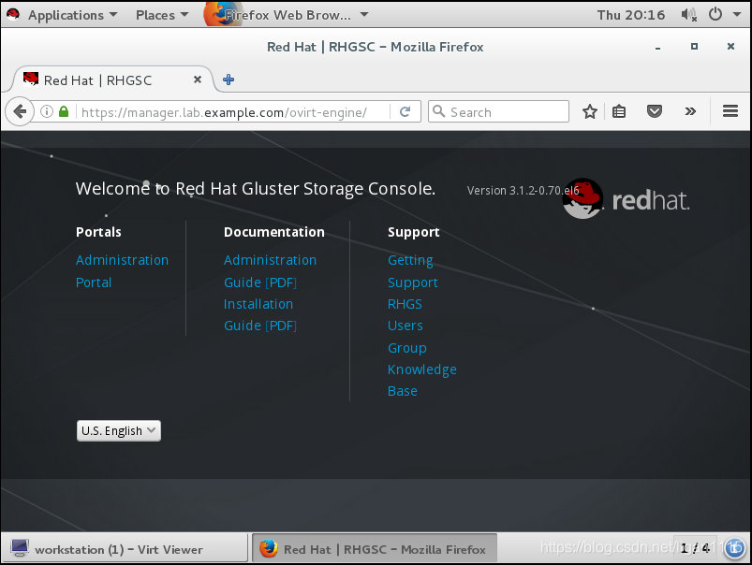The image size is (752, 565).
Task: Click the search magnifier icon
Action: click(438, 111)
